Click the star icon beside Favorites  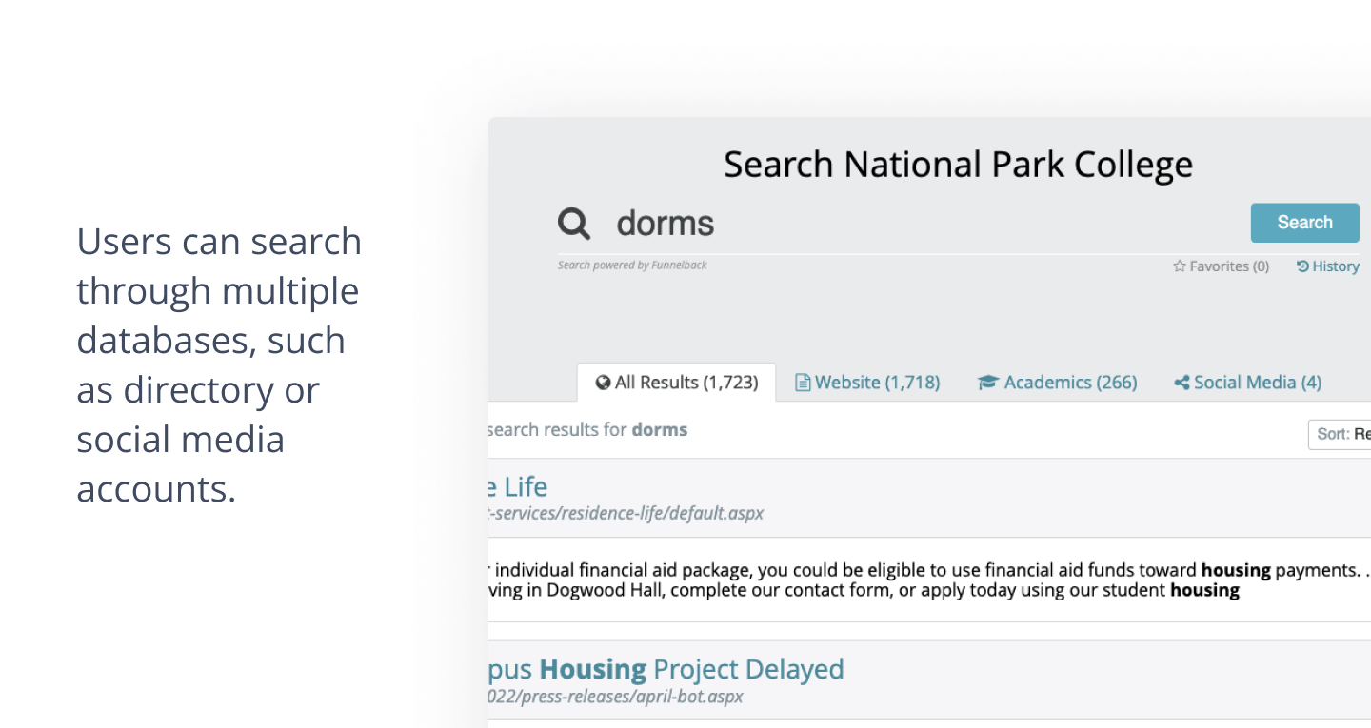(1180, 266)
